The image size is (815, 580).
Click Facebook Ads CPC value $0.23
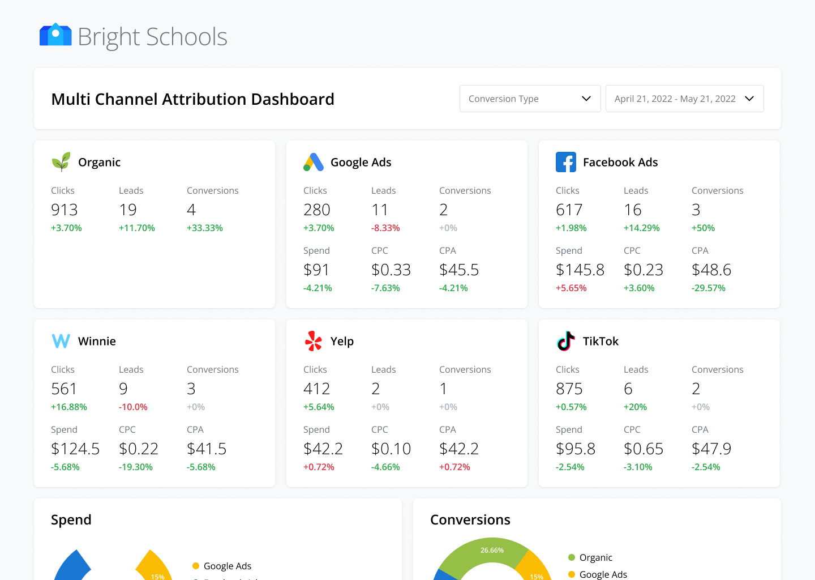pos(644,270)
